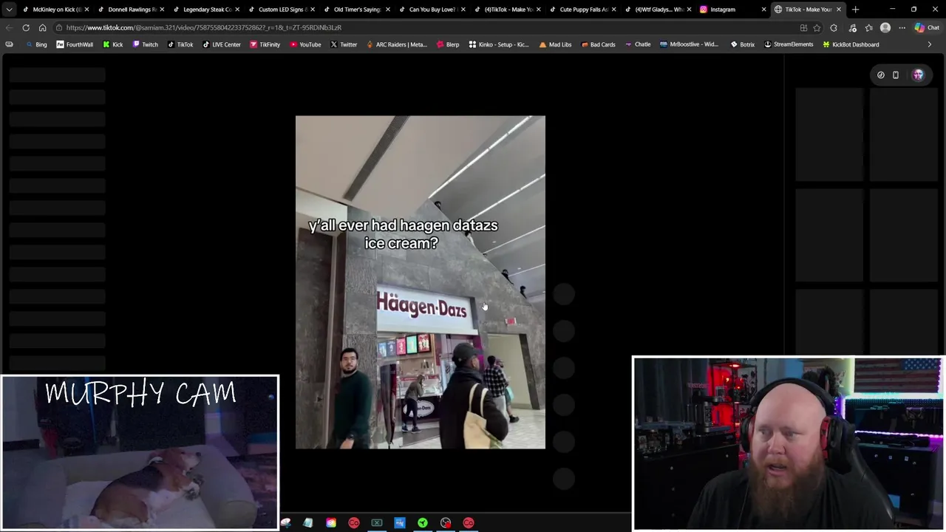Open the Bing bookmark
This screenshot has height=532, width=946.
(x=36, y=44)
